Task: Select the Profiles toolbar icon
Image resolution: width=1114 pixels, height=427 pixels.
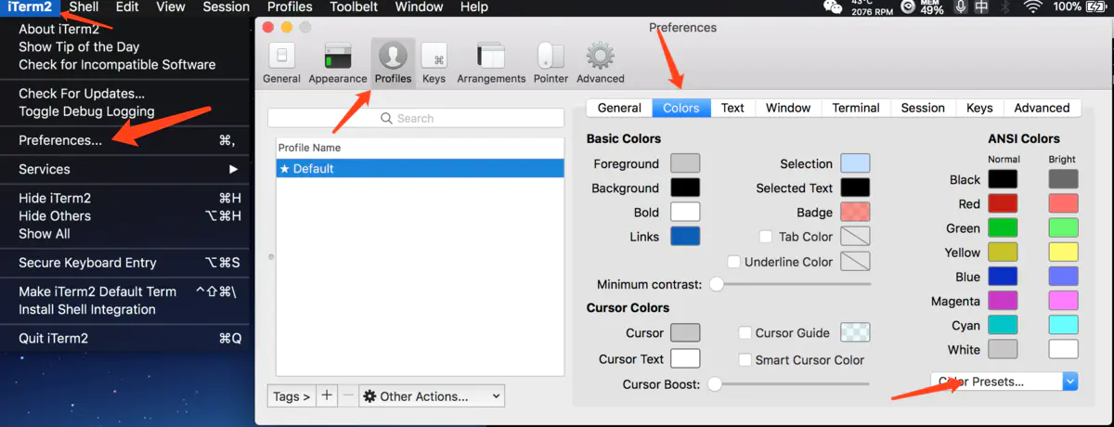Action: click(393, 62)
